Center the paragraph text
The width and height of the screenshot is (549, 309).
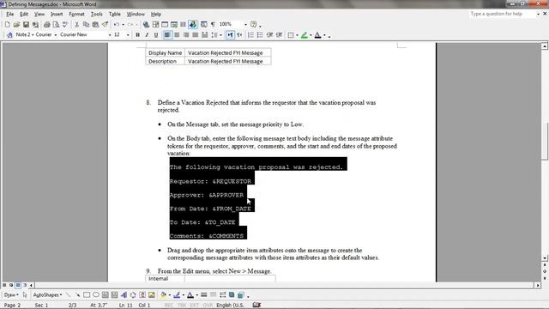(177, 35)
